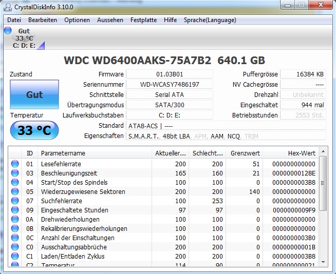Click the scroll up arrow of SMART list

323,151
